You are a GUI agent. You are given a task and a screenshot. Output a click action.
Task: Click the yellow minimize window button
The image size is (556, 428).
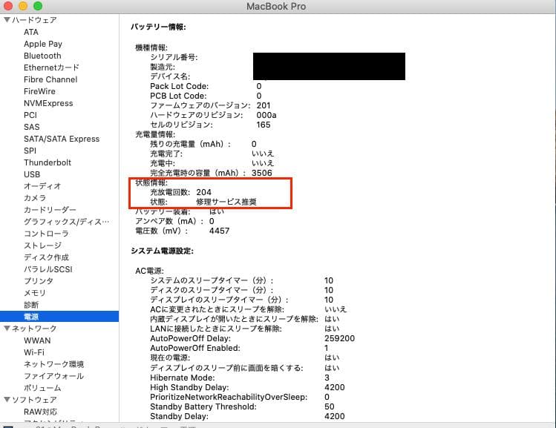tap(23, 6)
